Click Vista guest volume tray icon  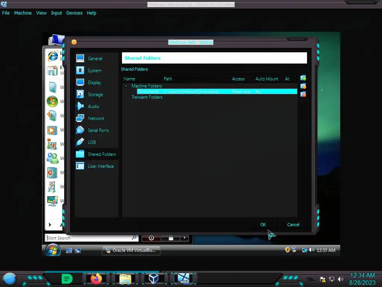pos(311,250)
